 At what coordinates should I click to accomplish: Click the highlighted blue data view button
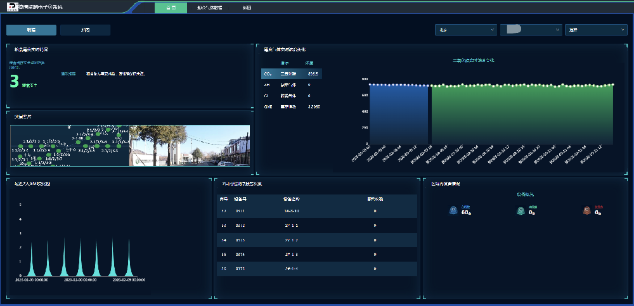click(31, 30)
